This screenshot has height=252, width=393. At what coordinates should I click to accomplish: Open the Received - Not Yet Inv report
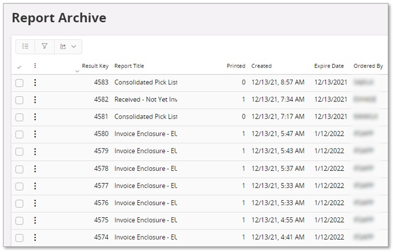146,99
